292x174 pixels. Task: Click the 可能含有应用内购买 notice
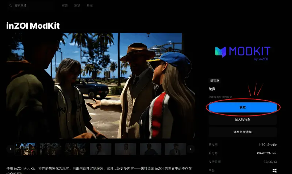point(220,97)
